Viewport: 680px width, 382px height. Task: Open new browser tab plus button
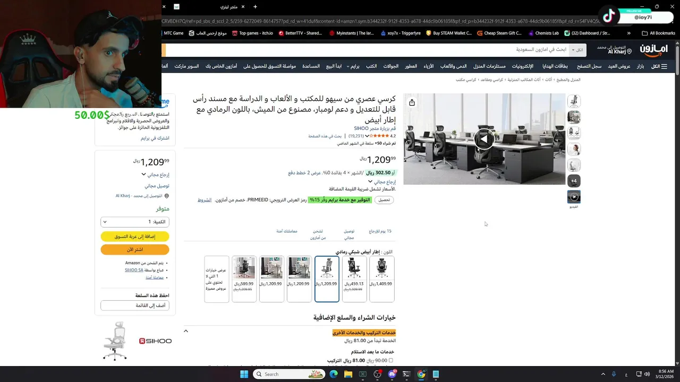[255, 7]
